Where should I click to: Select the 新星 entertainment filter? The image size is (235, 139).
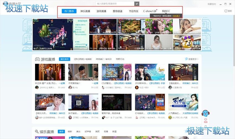(x=114, y=132)
